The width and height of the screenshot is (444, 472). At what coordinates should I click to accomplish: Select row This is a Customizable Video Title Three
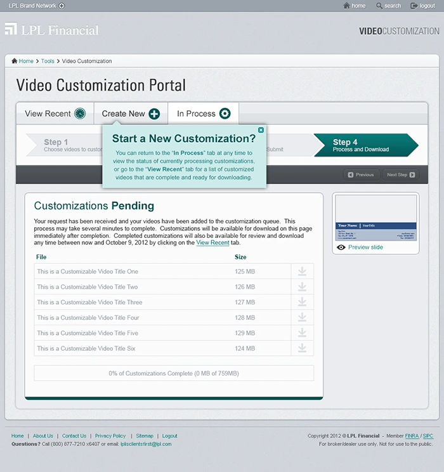[x=174, y=302]
